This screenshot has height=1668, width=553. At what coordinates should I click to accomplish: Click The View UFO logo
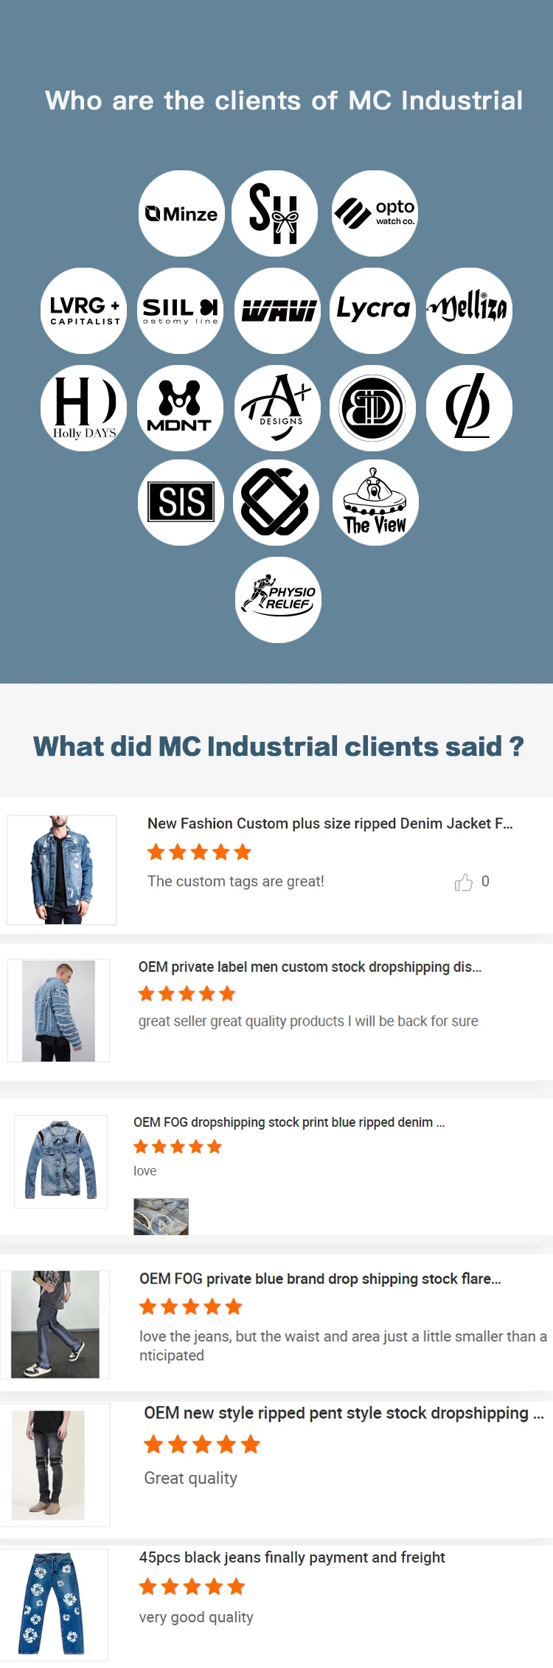click(x=375, y=503)
